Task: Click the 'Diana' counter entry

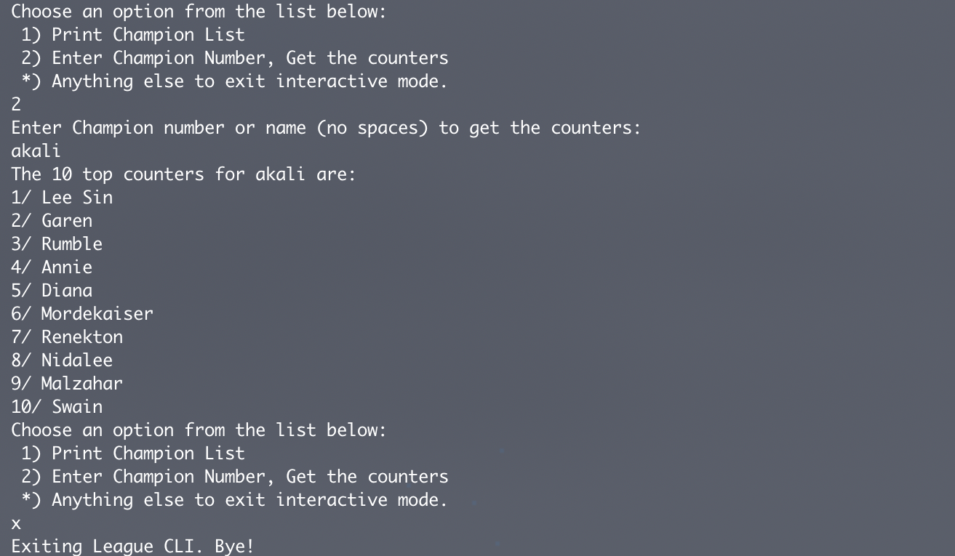Action: [x=52, y=290]
